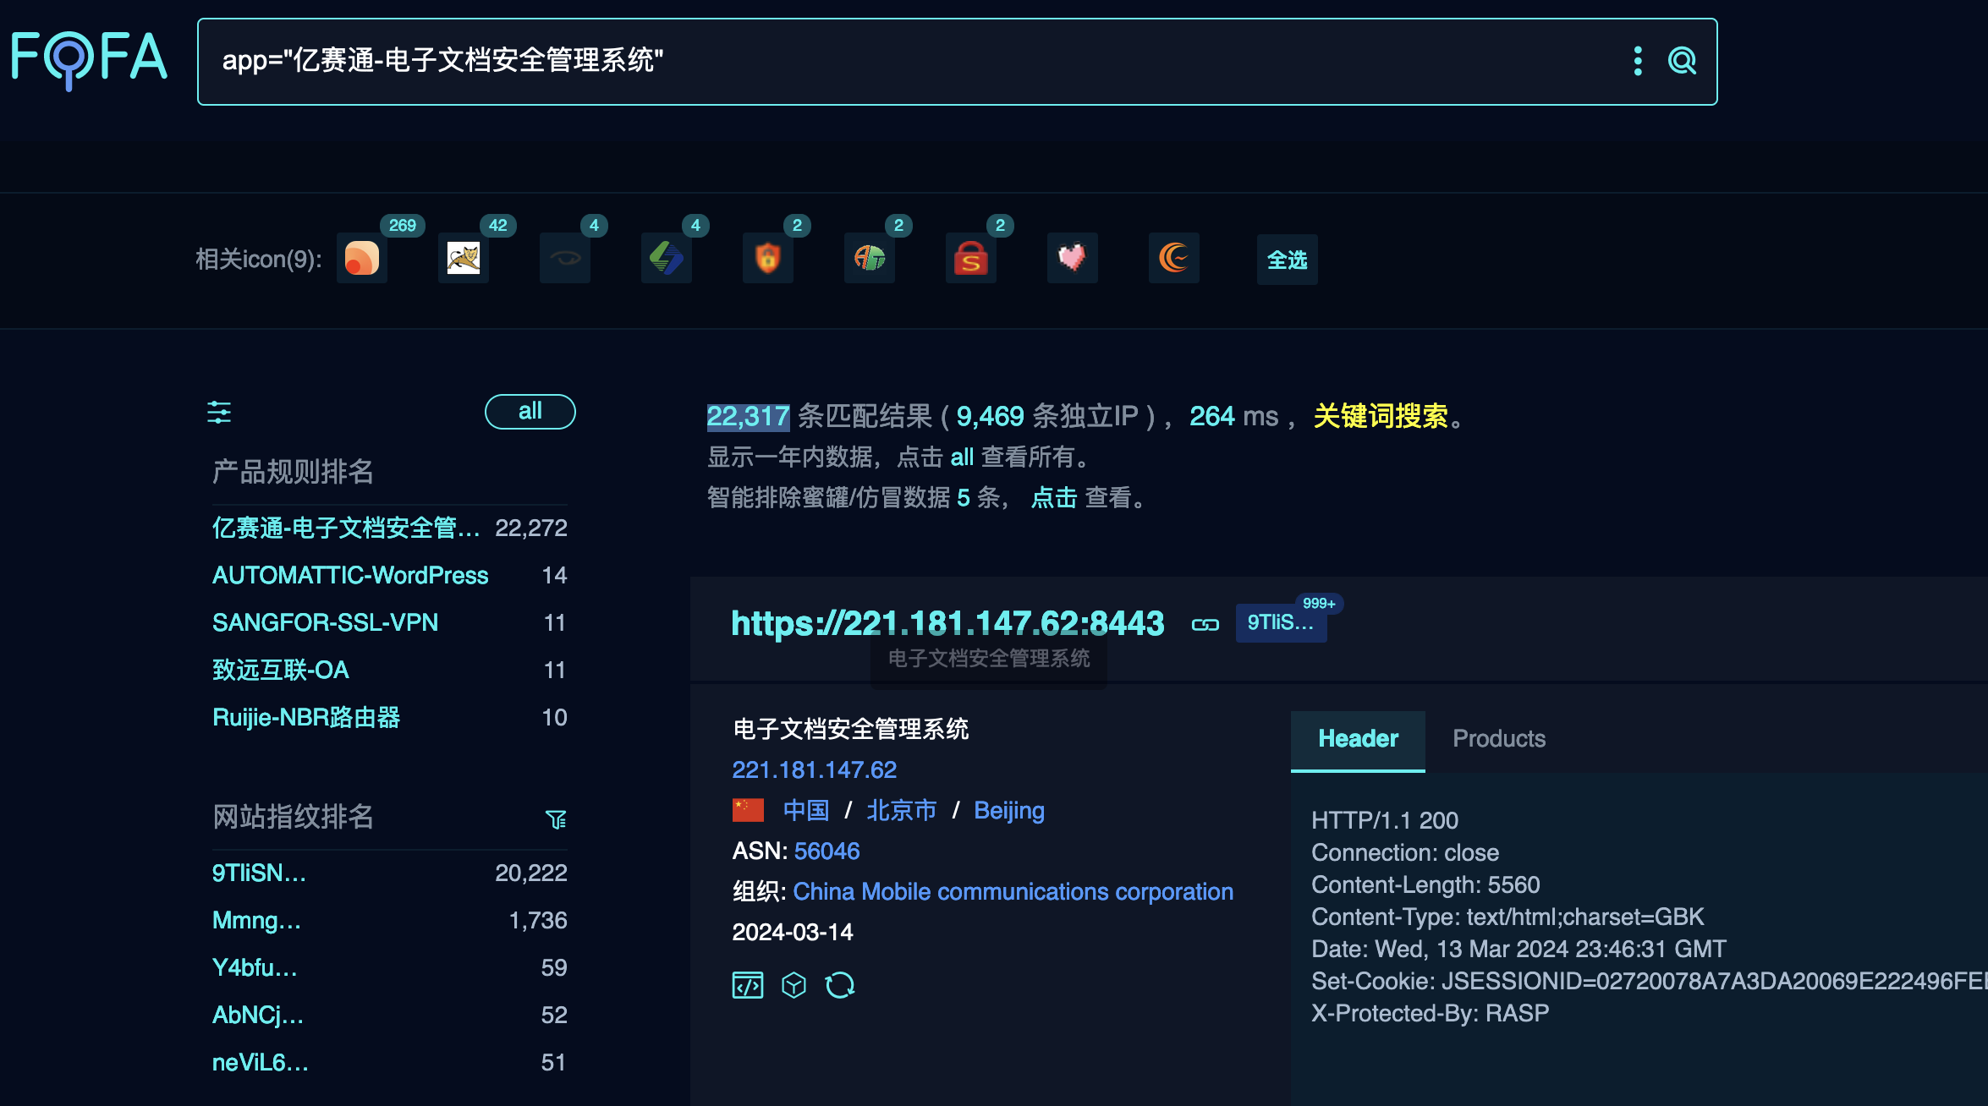Open the filter sliders panel above 产品规则排名

(x=221, y=412)
